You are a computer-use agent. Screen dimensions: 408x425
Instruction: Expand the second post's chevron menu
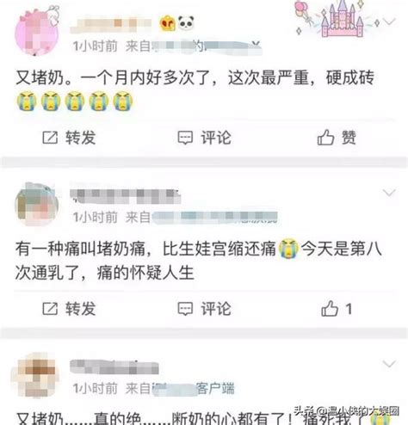point(389,193)
